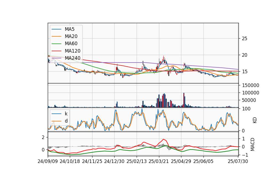Click the blue k legend line swatch
Viewport: 265px width, 190px height.
point(56,114)
